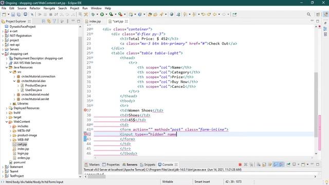Click the Last Edit Location arrow icon
Image resolution: width=329 pixels, height=185 pixels.
[x=203, y=14]
